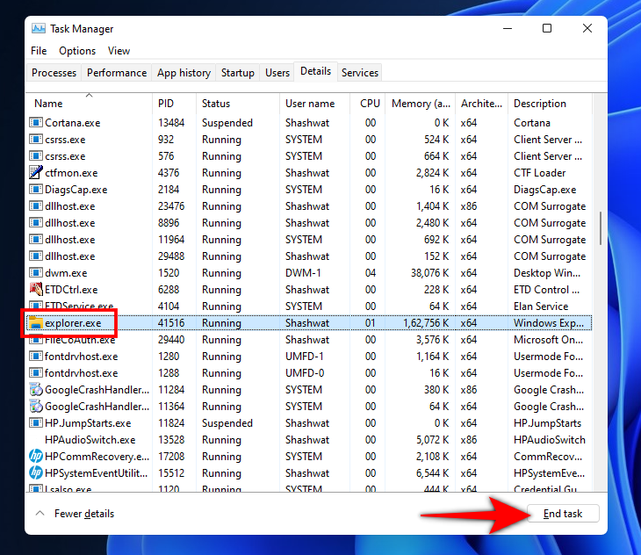
Task: Open the File menu
Action: coord(39,51)
